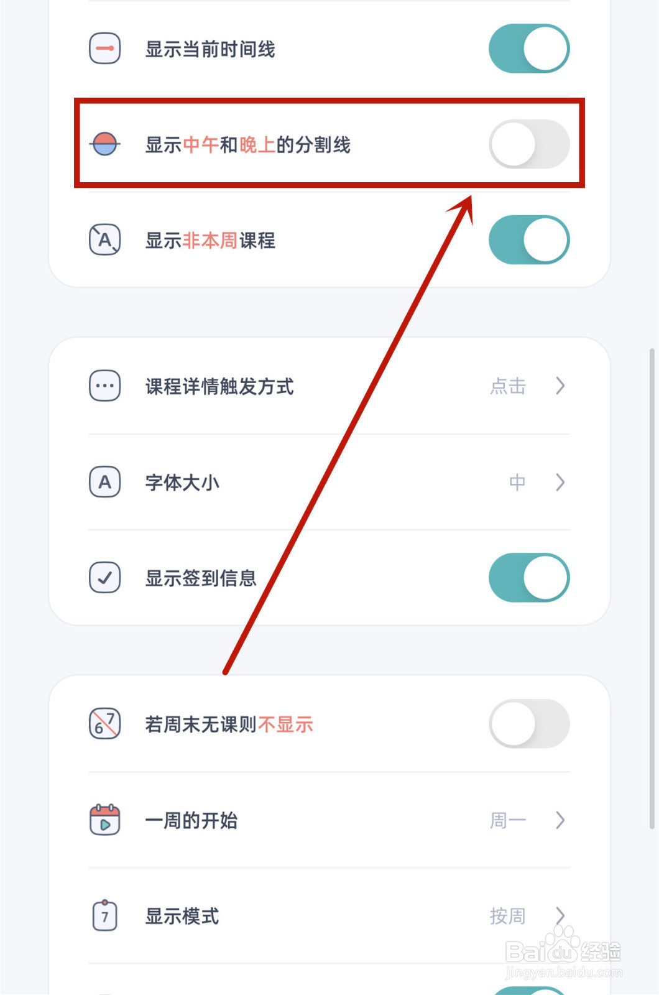Enable the 中午和晚上的分割线 switch
659x995 pixels.
pyautogui.click(x=529, y=144)
